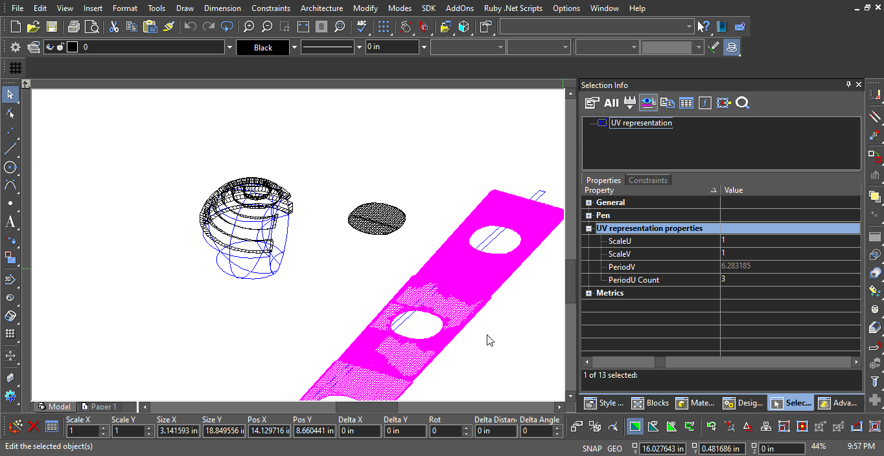The height and width of the screenshot is (456, 884).
Task: Activate the Select arrow tool in left toolbar
Action: 10,94
